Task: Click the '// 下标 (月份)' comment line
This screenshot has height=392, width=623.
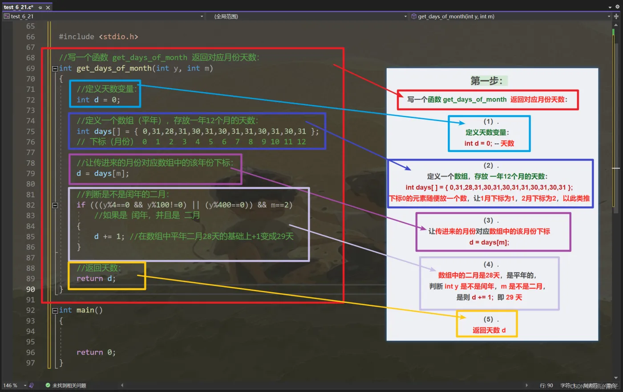Action: pos(191,142)
